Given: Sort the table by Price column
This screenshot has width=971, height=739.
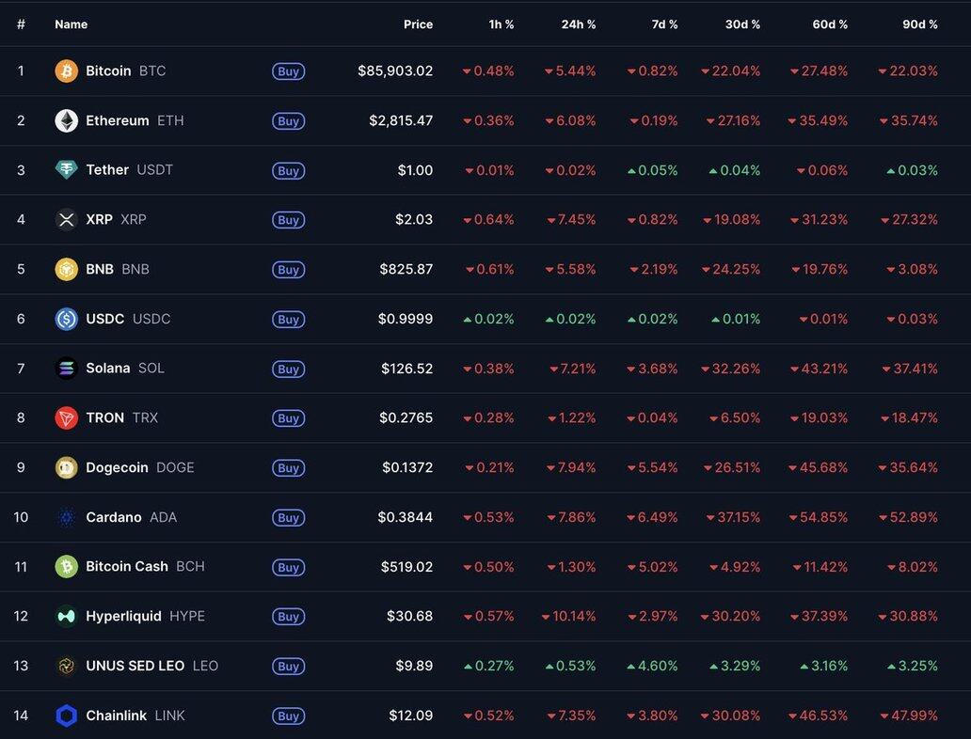Looking at the screenshot, I should click(418, 24).
